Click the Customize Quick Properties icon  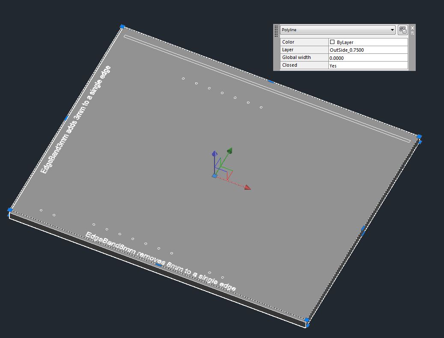point(403,30)
